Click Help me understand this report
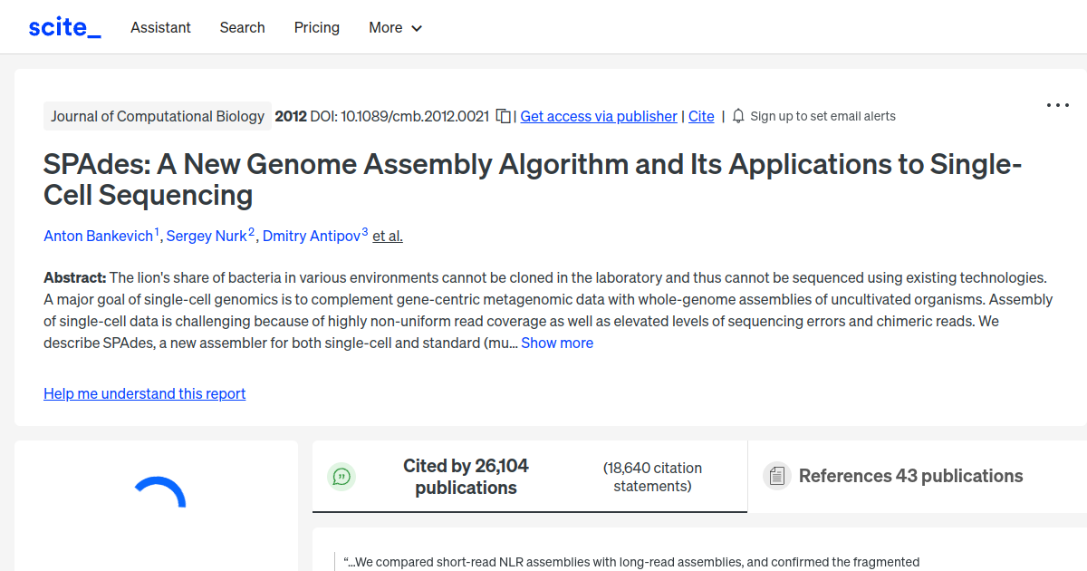Viewport: 1087px width, 571px height. pos(144,393)
